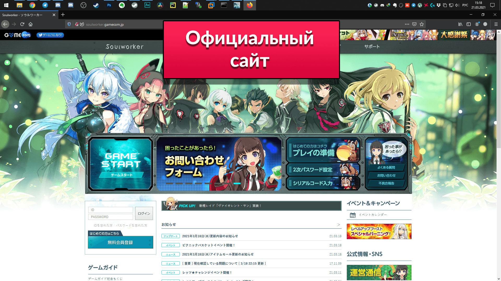Screen dimensions: 501x281
Task: Reload the current page
Action: coord(22,24)
